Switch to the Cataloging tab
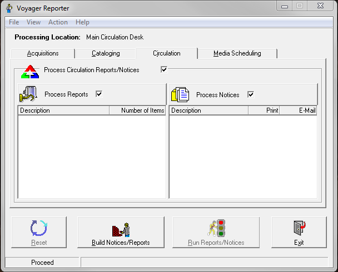 tap(106, 54)
